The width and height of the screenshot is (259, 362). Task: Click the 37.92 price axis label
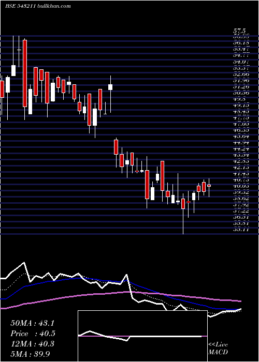(x=241, y=205)
